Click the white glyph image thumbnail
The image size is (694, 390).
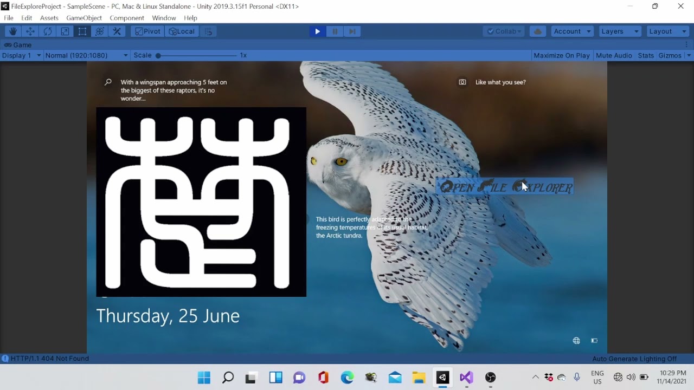click(x=201, y=202)
